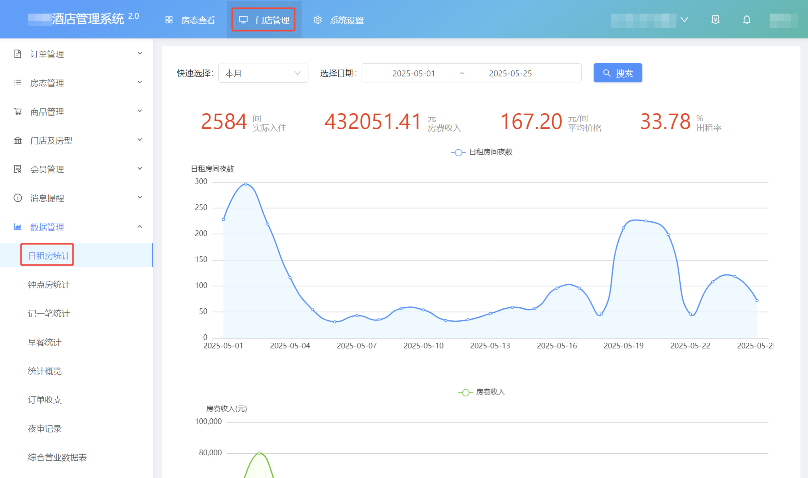Click the 搜索 search button
The image size is (808, 478).
coord(618,73)
